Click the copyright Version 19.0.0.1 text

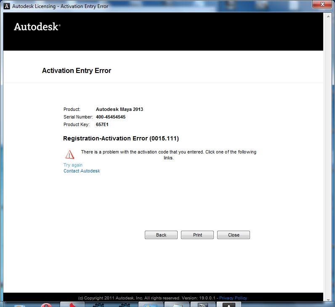click(199, 298)
